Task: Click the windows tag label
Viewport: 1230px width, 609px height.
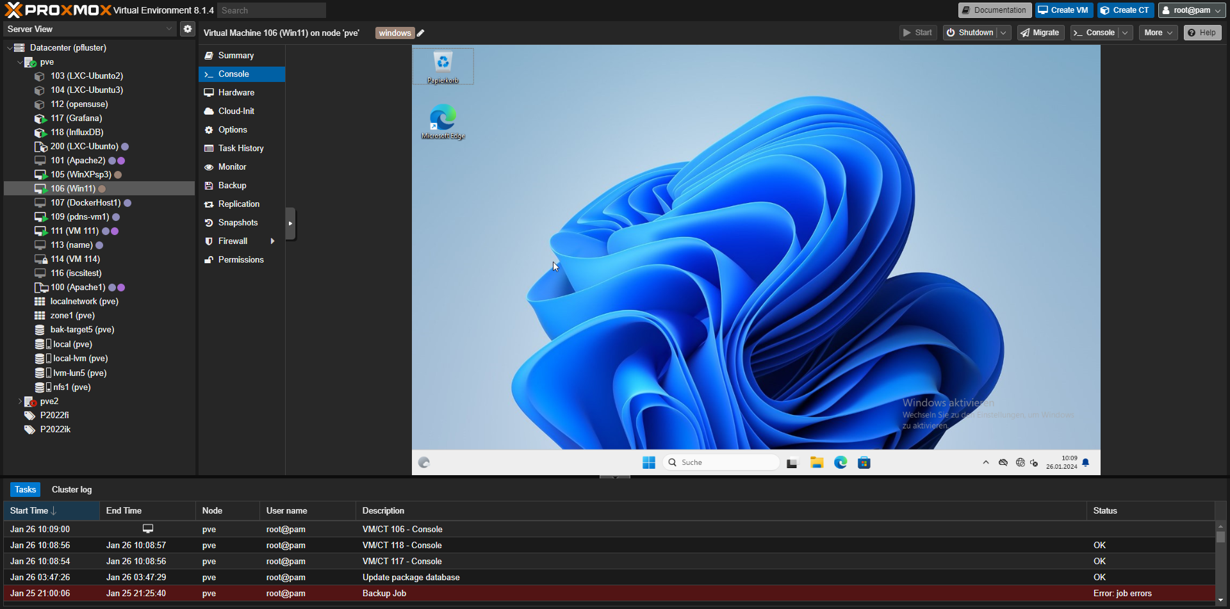Action: 395,33
